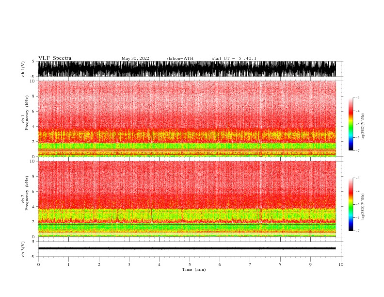Click the "-3" tick on ch.1 colorbar
Image resolution: width=384 pixels, height=297 pixels.
357,98
